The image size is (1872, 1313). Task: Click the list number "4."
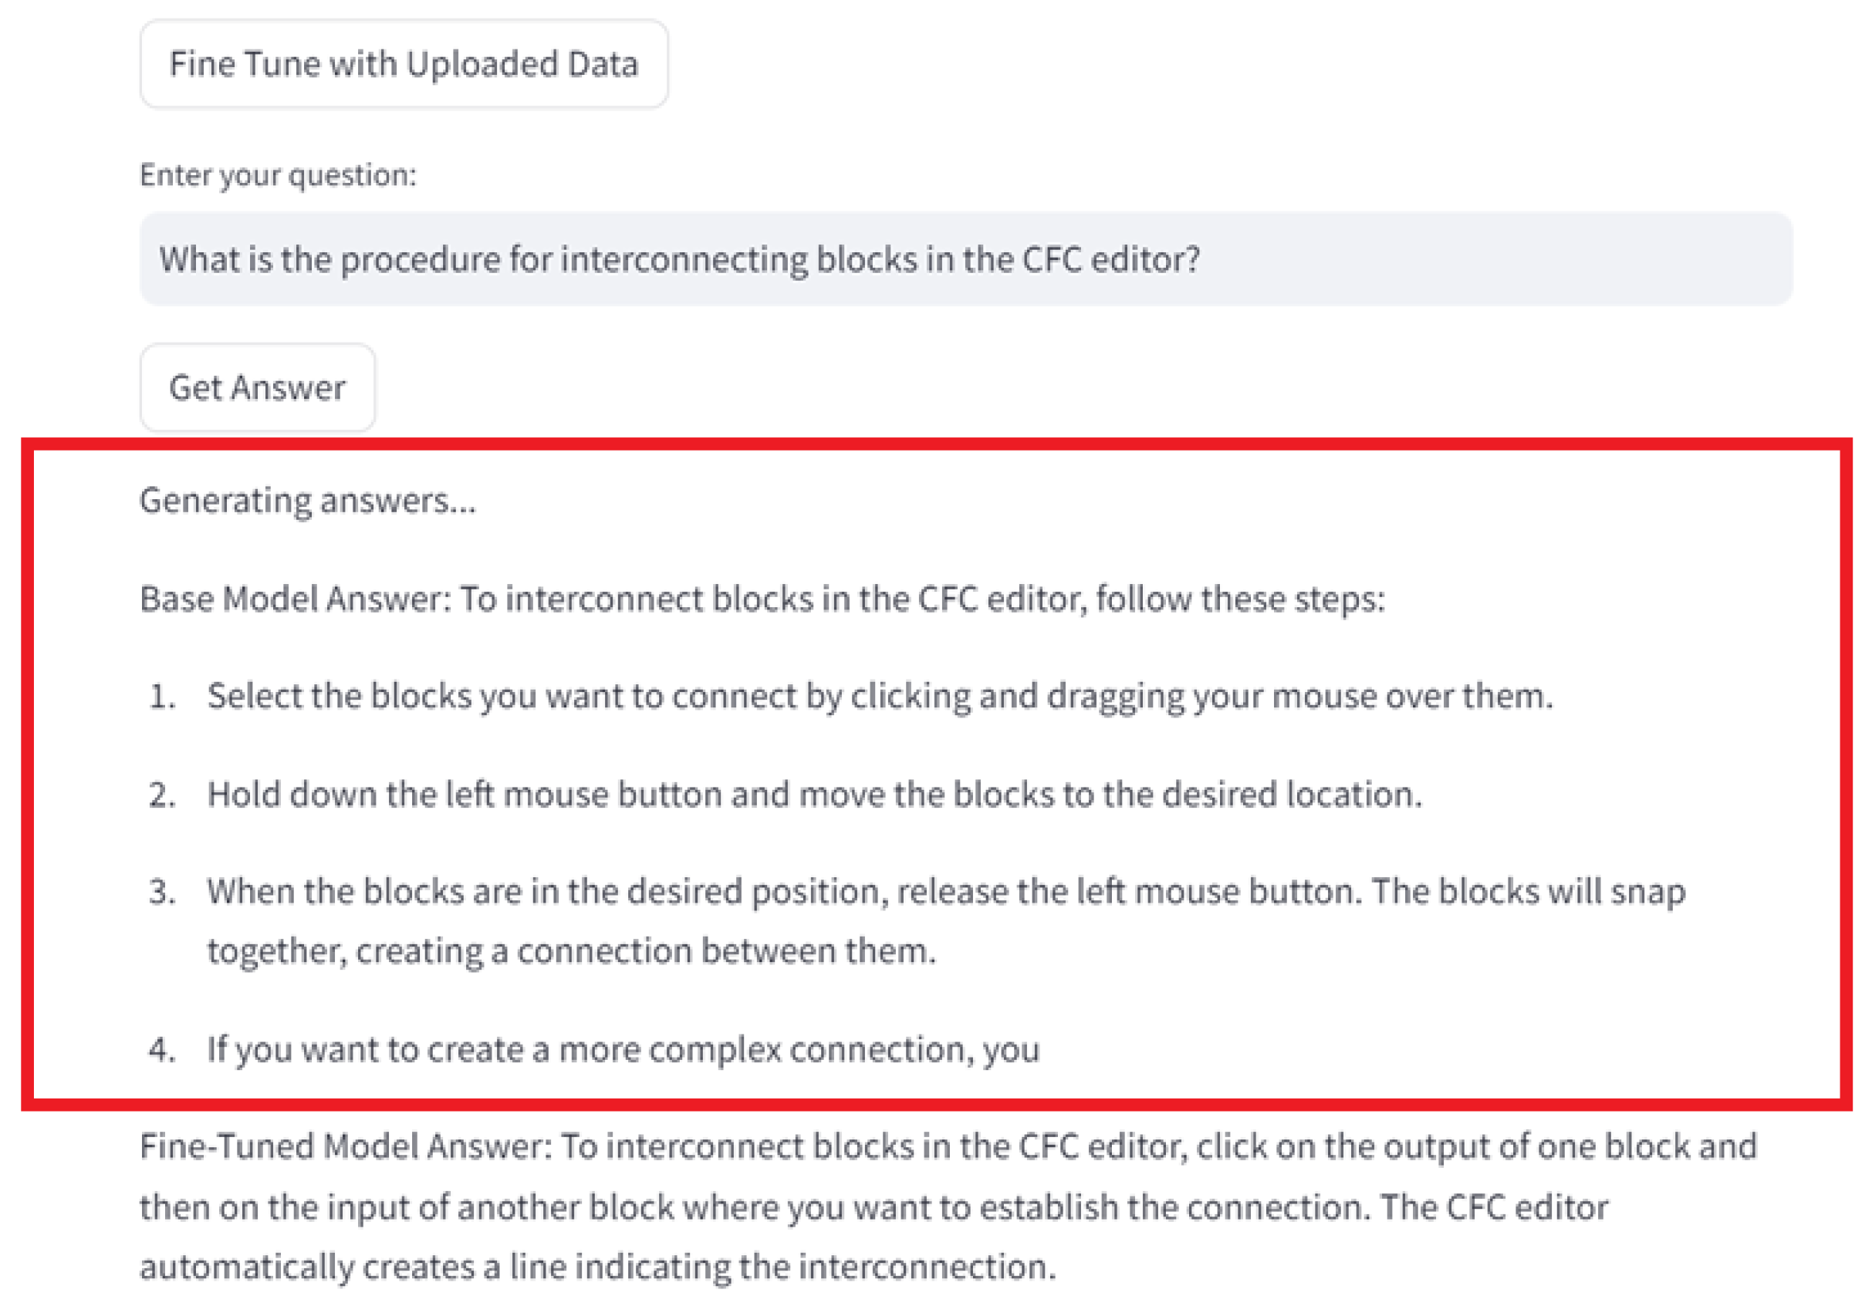pos(162,1049)
